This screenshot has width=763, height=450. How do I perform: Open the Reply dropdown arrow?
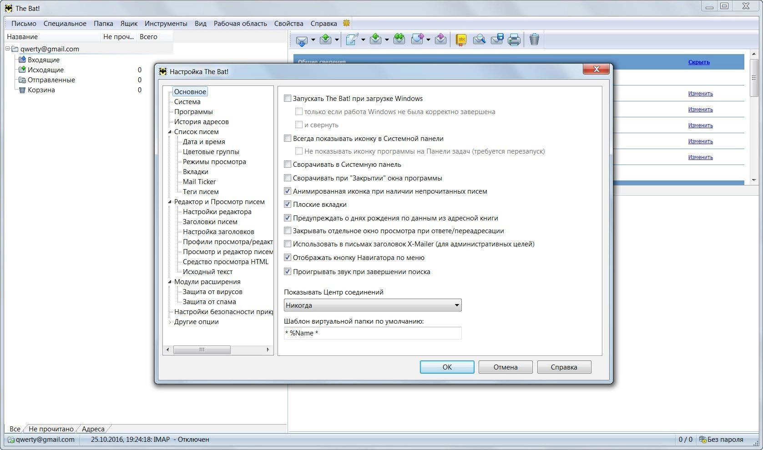(x=387, y=40)
